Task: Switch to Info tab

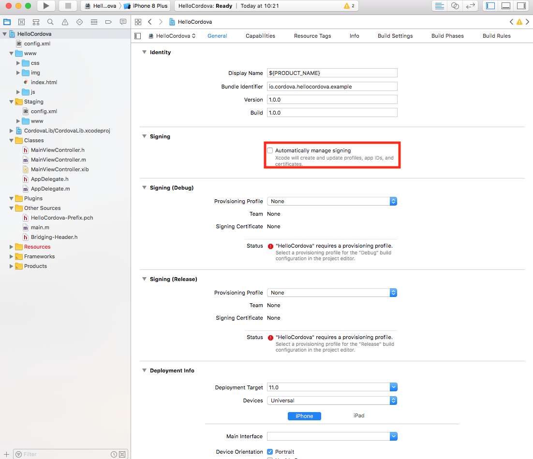Action: [354, 36]
